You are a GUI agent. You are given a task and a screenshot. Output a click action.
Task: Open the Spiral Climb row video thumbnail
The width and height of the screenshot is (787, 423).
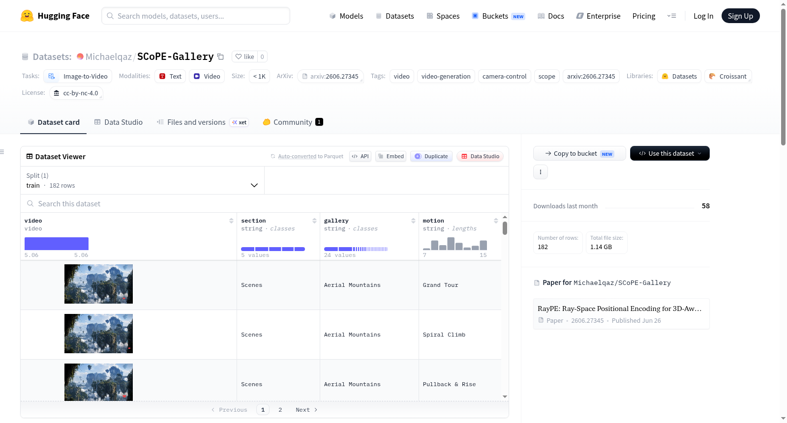click(98, 334)
